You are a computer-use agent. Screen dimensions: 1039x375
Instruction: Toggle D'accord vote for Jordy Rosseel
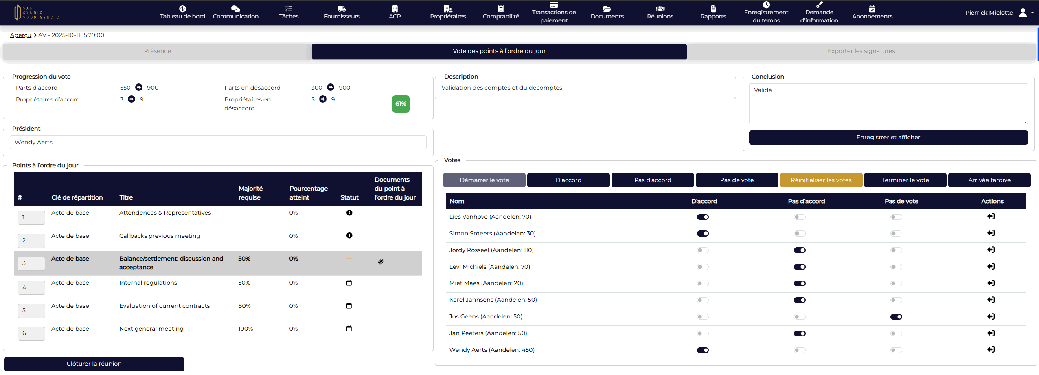[703, 250]
